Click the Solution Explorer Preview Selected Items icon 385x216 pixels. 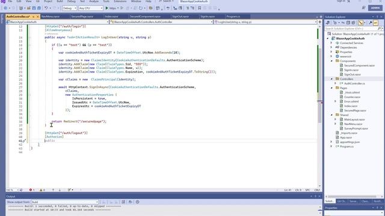[375, 23]
